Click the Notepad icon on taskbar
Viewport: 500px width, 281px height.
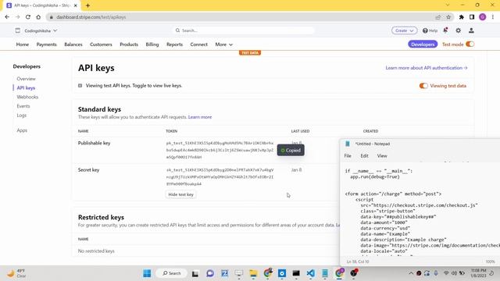[325, 273]
